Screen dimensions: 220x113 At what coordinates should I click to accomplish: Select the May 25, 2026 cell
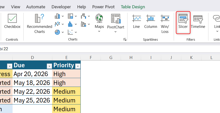(x=32, y=100)
